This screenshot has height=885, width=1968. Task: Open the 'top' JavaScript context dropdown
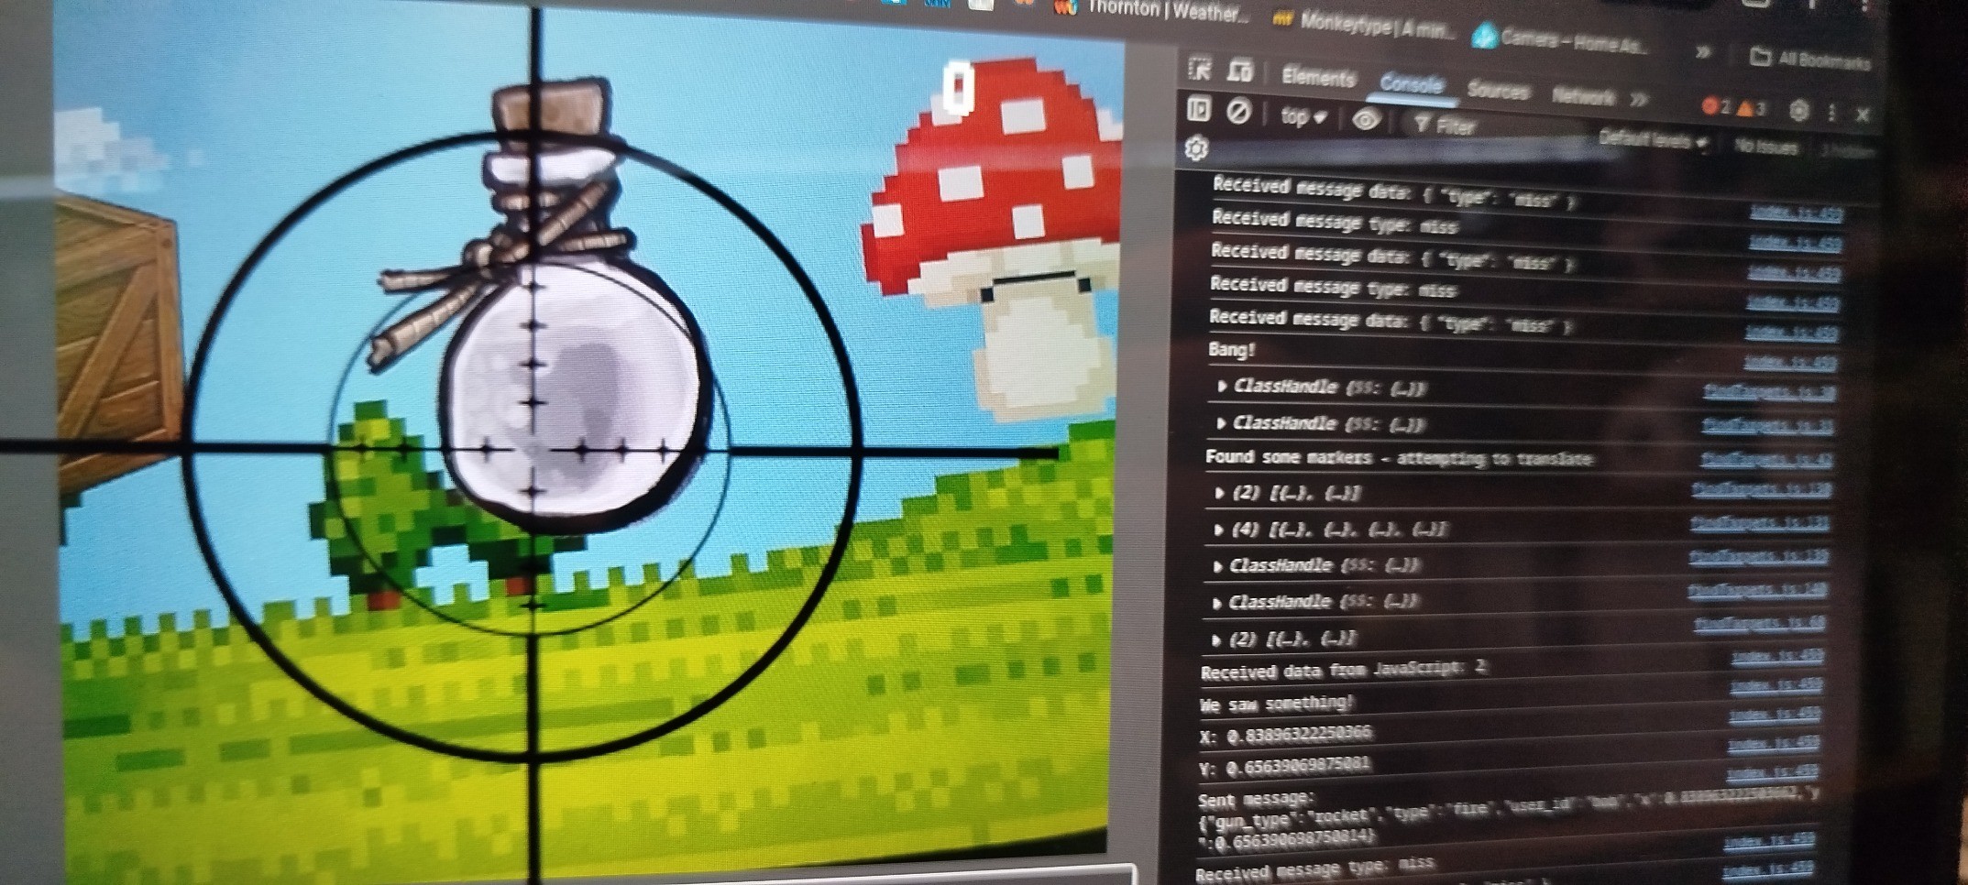coord(1303,116)
